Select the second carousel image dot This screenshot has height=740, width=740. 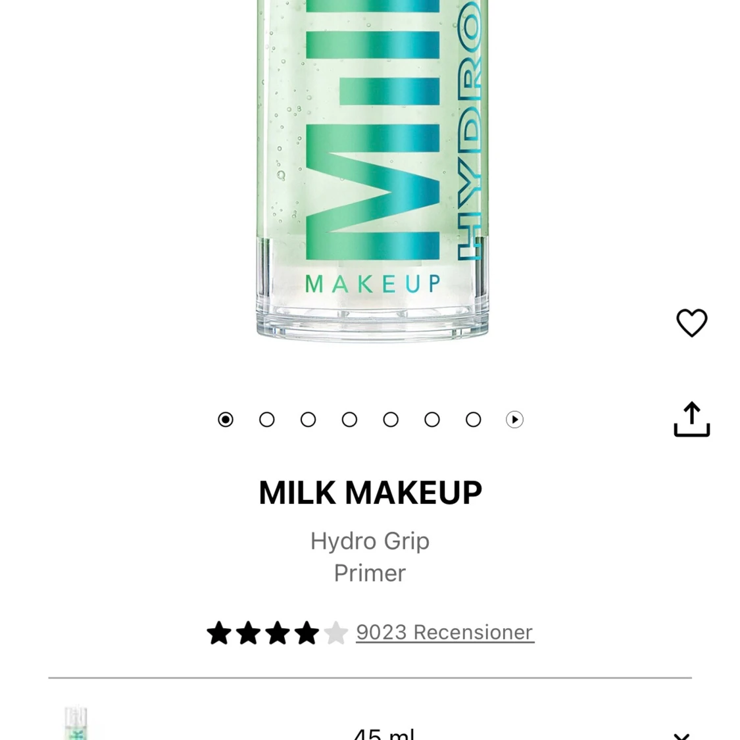[x=267, y=420]
